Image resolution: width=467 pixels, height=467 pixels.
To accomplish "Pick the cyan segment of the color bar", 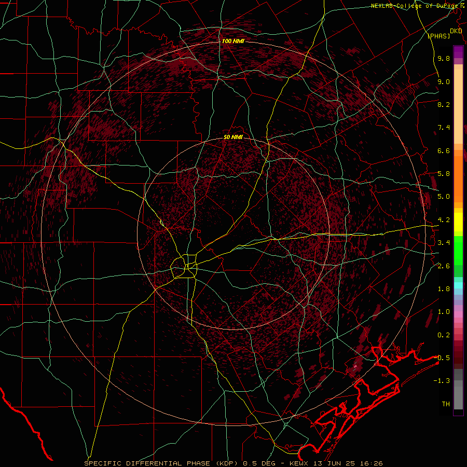I will pyautogui.click(x=458, y=285).
